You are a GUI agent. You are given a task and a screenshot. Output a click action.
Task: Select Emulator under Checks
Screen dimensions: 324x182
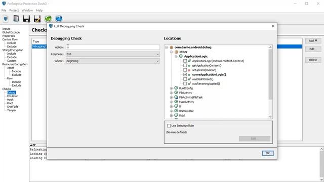tap(12, 96)
